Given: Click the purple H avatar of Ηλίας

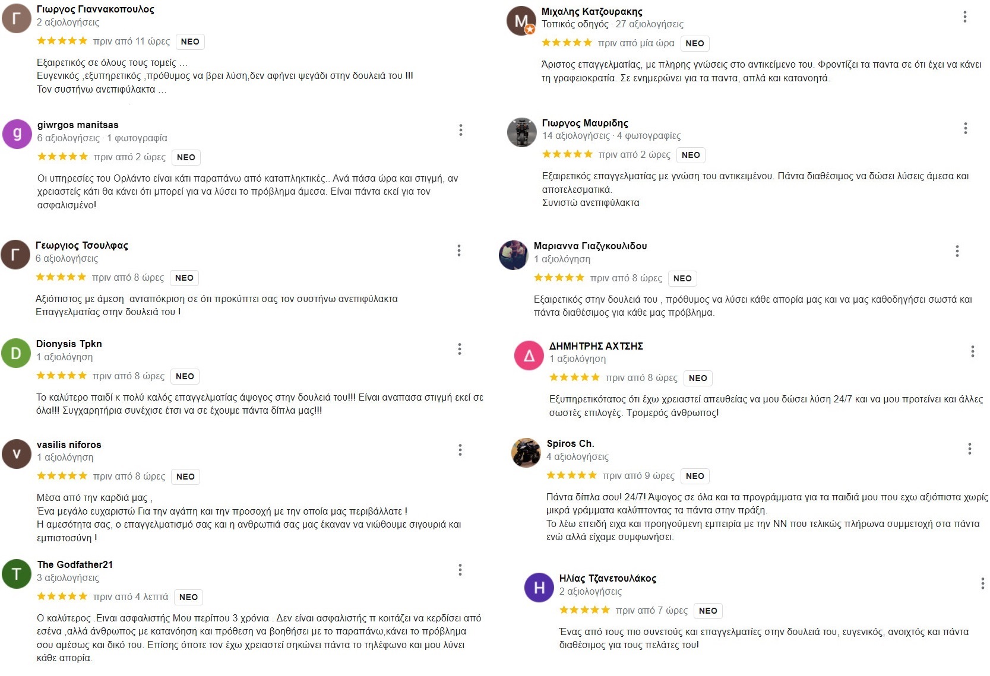Looking at the screenshot, I should [x=539, y=588].
